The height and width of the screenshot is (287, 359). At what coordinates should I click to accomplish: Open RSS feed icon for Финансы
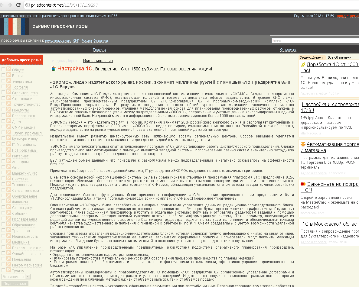[x=9, y=201]
